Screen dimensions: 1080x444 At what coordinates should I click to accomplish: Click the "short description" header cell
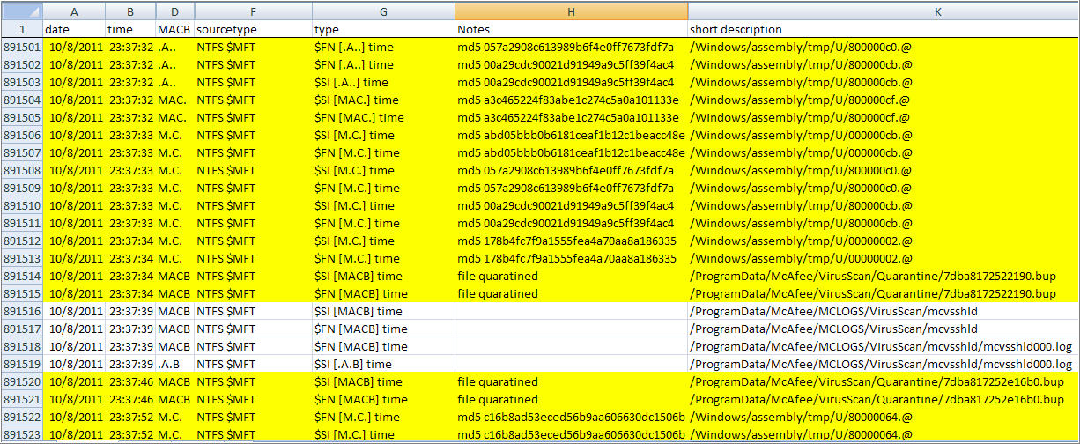pyautogui.click(x=882, y=29)
